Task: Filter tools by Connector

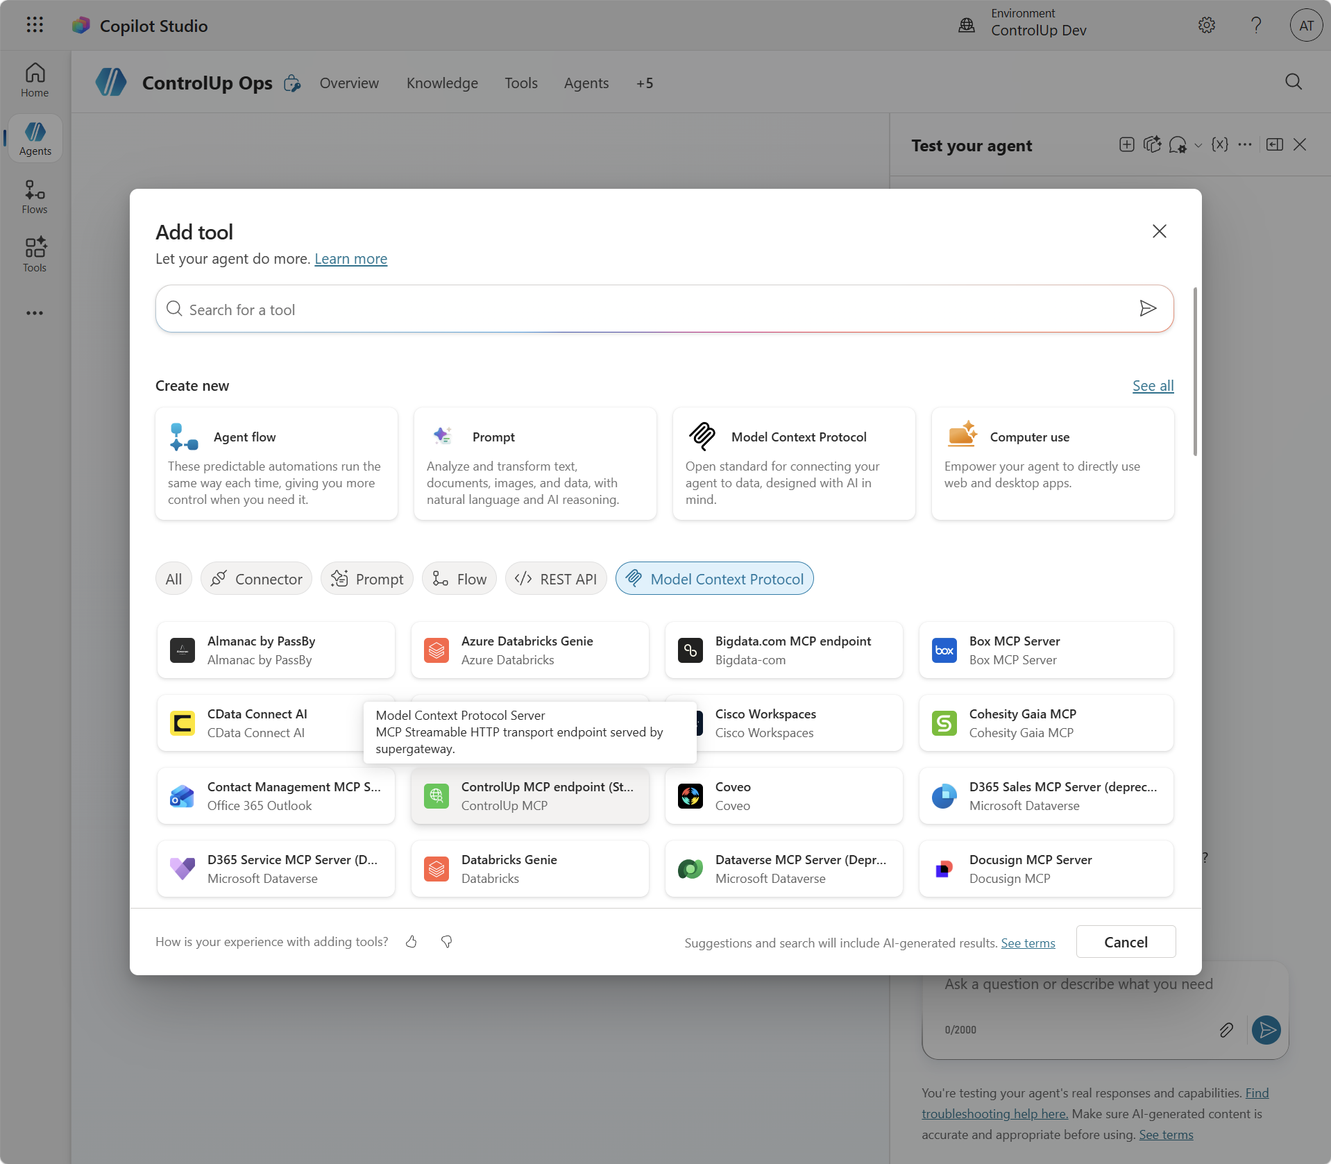Action: pos(257,579)
